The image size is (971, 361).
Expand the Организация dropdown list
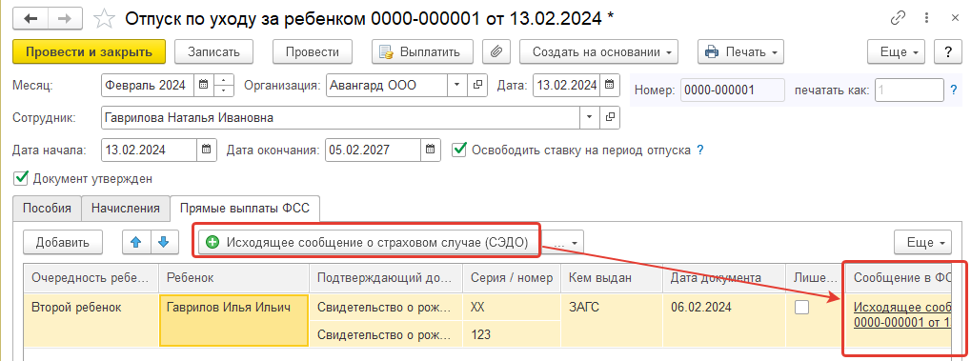pyautogui.click(x=457, y=86)
